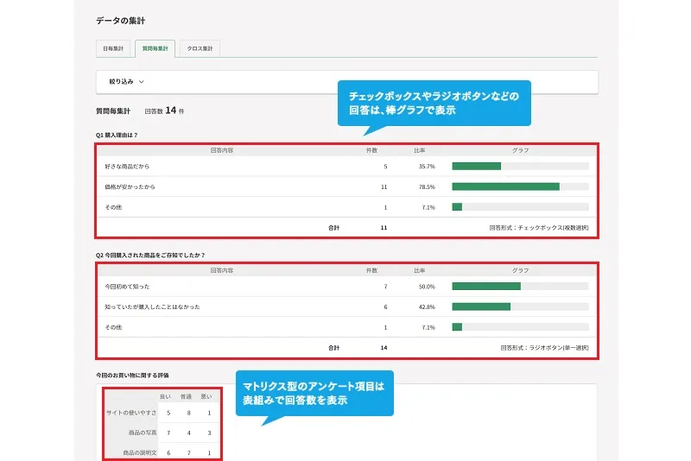This screenshot has height=461, width=691.
Task: Click the データの集計 page heading
Action: tap(121, 20)
